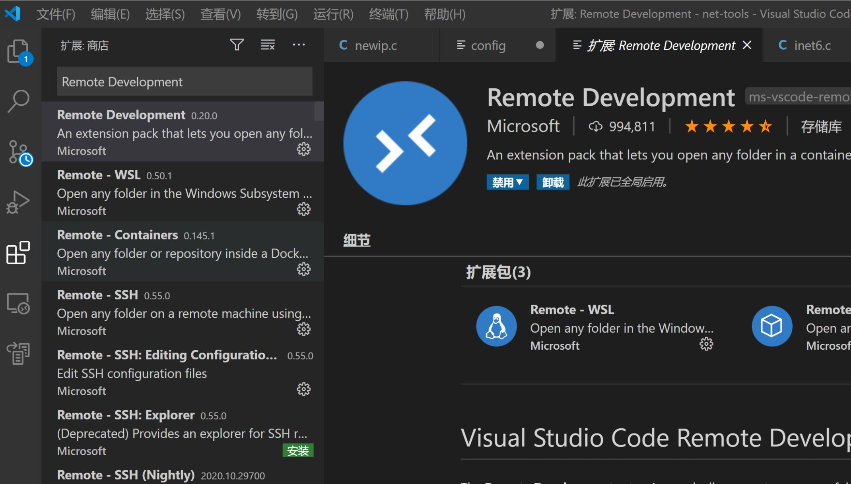The height and width of the screenshot is (484, 851).
Task: Open the 帮助(H) menu
Action: pyautogui.click(x=445, y=14)
